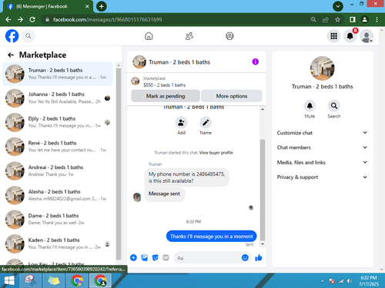Expand Customize chat section
385x288 pixels.
[322, 133]
